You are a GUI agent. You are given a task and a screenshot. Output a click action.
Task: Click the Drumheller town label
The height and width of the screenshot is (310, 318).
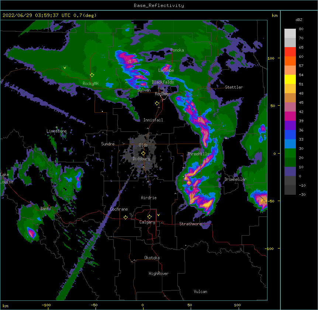tap(235, 179)
